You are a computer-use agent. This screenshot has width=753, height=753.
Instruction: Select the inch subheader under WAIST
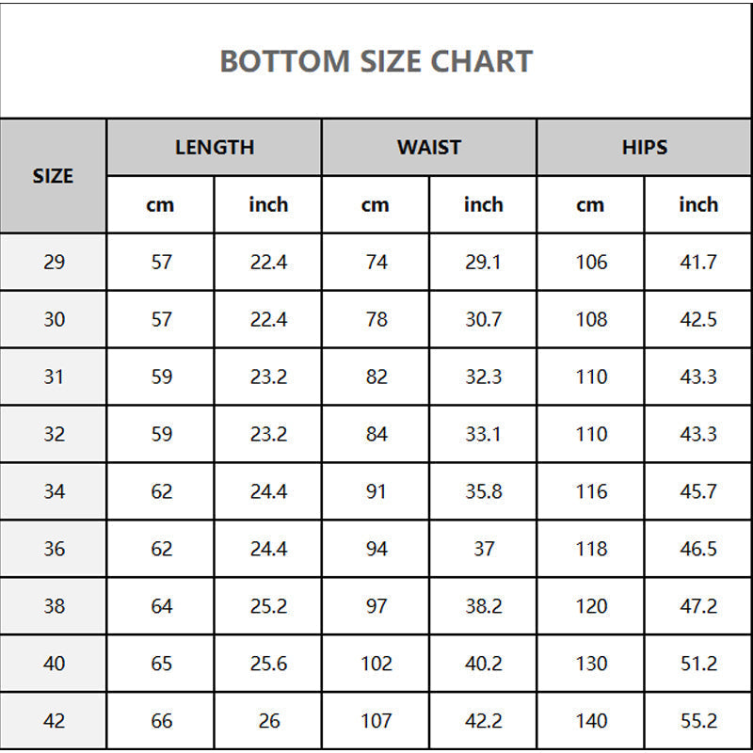(x=483, y=205)
